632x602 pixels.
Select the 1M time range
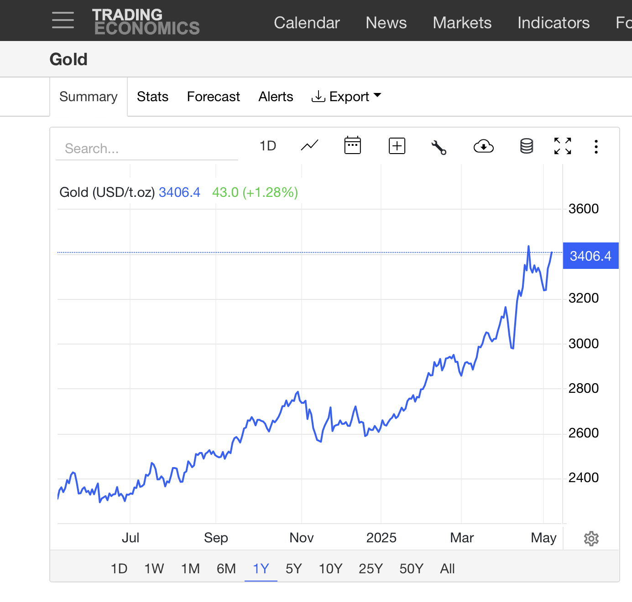(191, 569)
